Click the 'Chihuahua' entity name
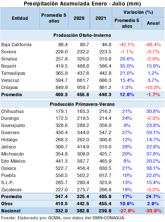The width and height of the screenshot is (165, 222). click(12, 111)
